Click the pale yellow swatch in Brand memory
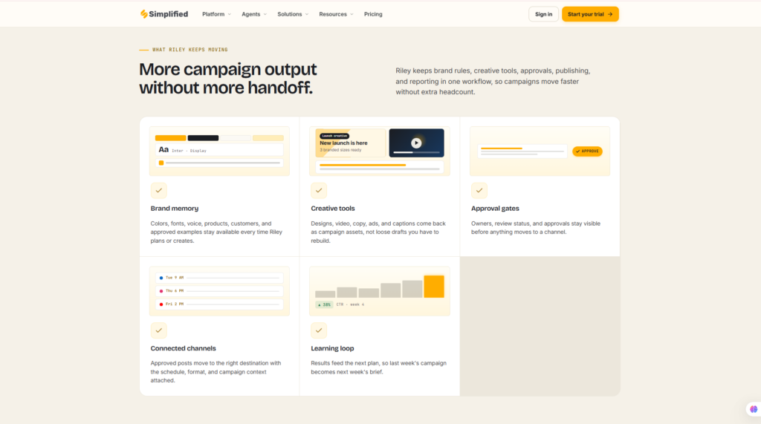The width and height of the screenshot is (761, 424). pyautogui.click(x=268, y=138)
